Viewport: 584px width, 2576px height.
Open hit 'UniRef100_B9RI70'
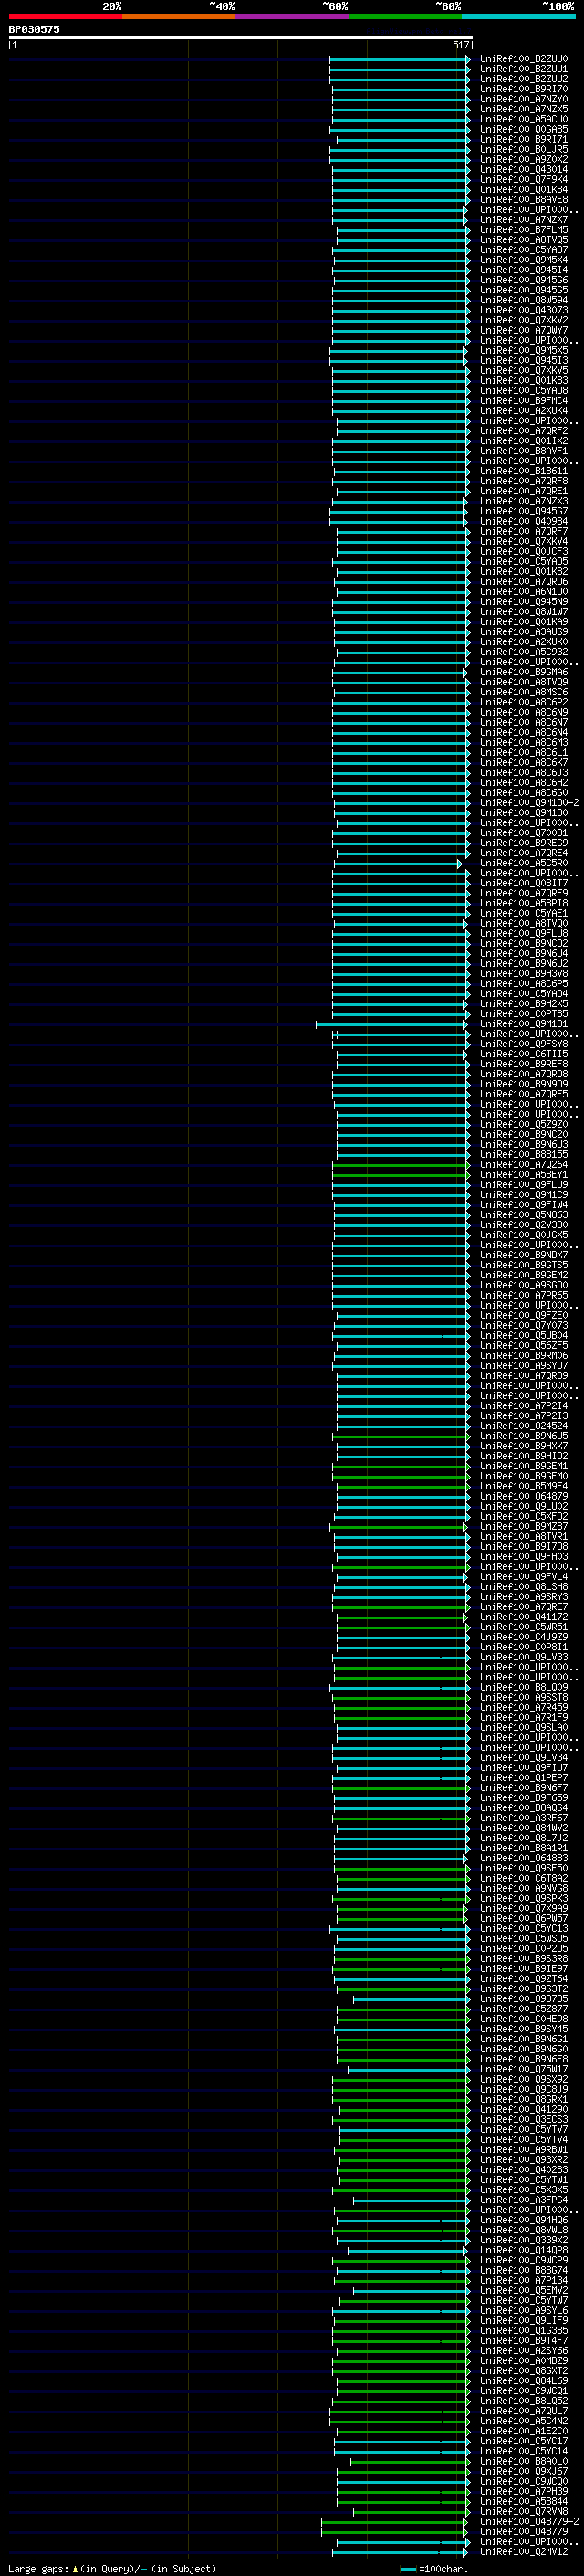coord(523,89)
